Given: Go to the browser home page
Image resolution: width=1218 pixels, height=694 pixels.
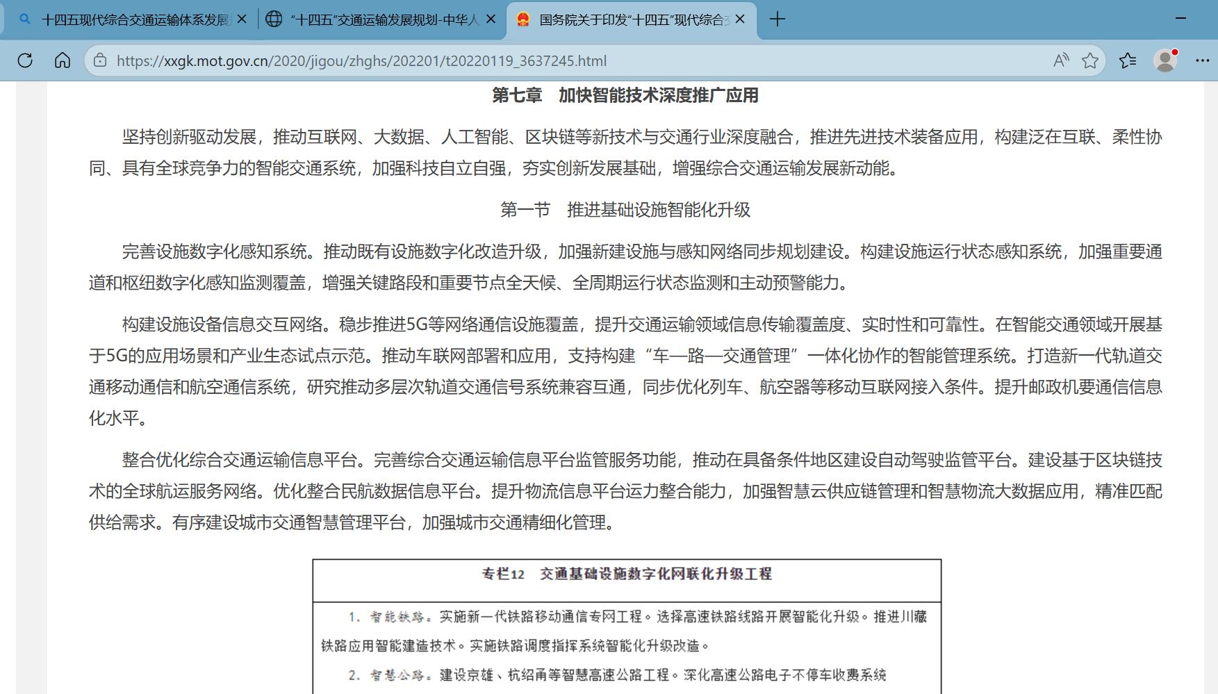Looking at the screenshot, I should coord(63,60).
